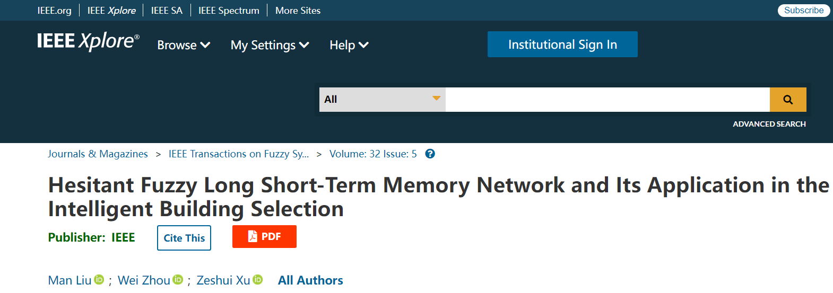Click the search text input field
This screenshot has height=293, width=833.
tap(608, 100)
